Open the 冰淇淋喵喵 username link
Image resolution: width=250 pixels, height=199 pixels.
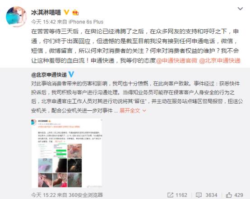46,13
